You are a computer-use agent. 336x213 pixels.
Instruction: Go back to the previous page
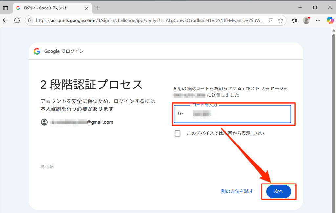5,20
